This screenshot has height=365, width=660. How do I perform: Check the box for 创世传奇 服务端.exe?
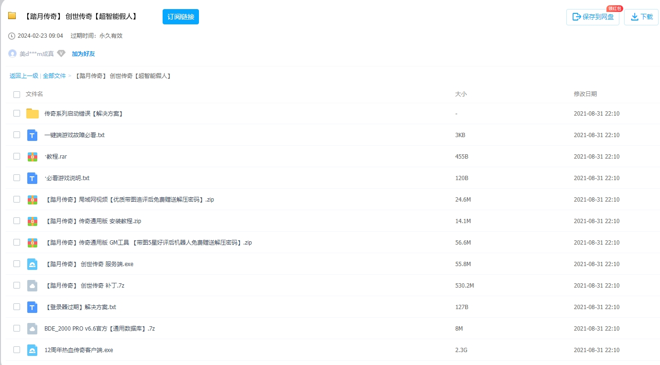[17, 264]
